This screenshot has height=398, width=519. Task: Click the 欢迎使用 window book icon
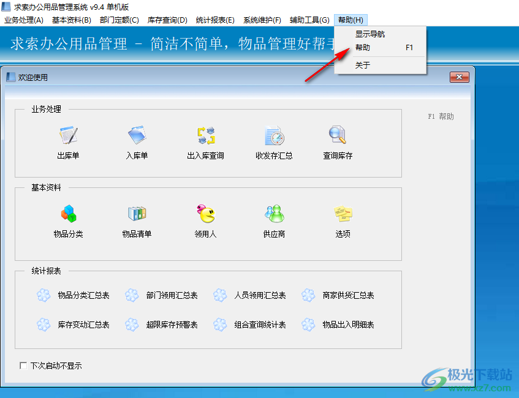11,77
